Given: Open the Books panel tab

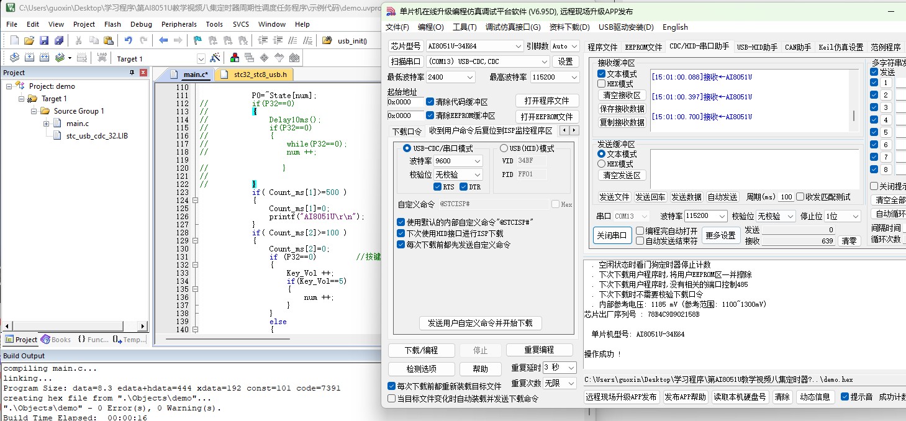Looking at the screenshot, I should click(56, 340).
